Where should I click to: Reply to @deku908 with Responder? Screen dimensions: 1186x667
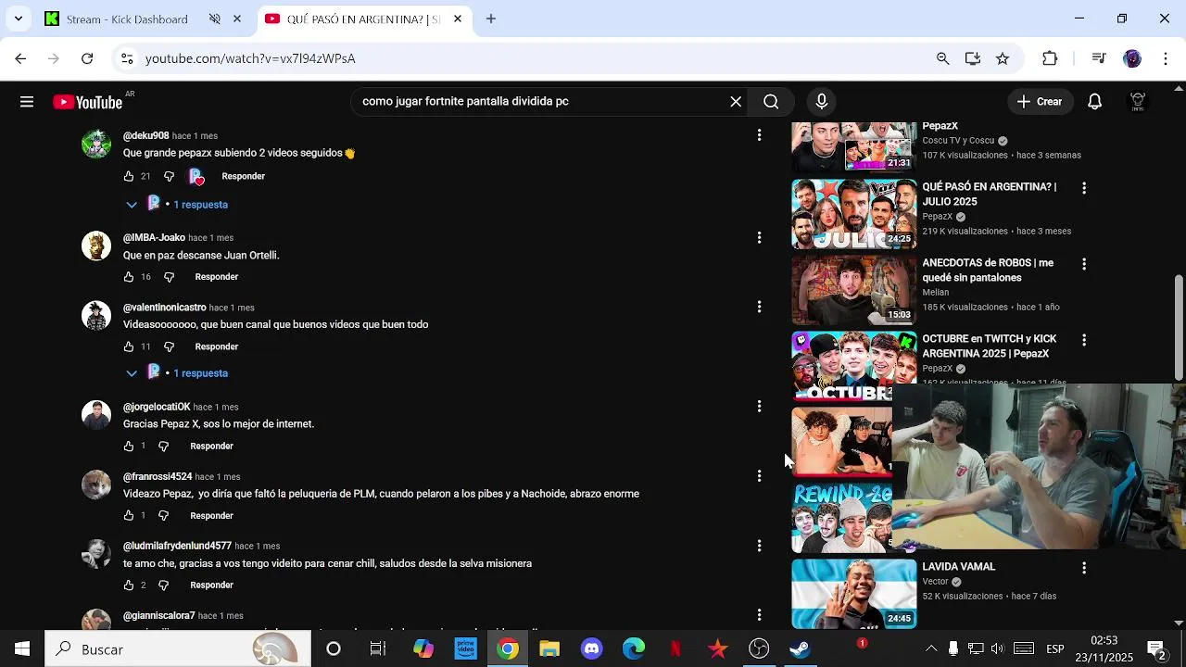click(x=243, y=176)
